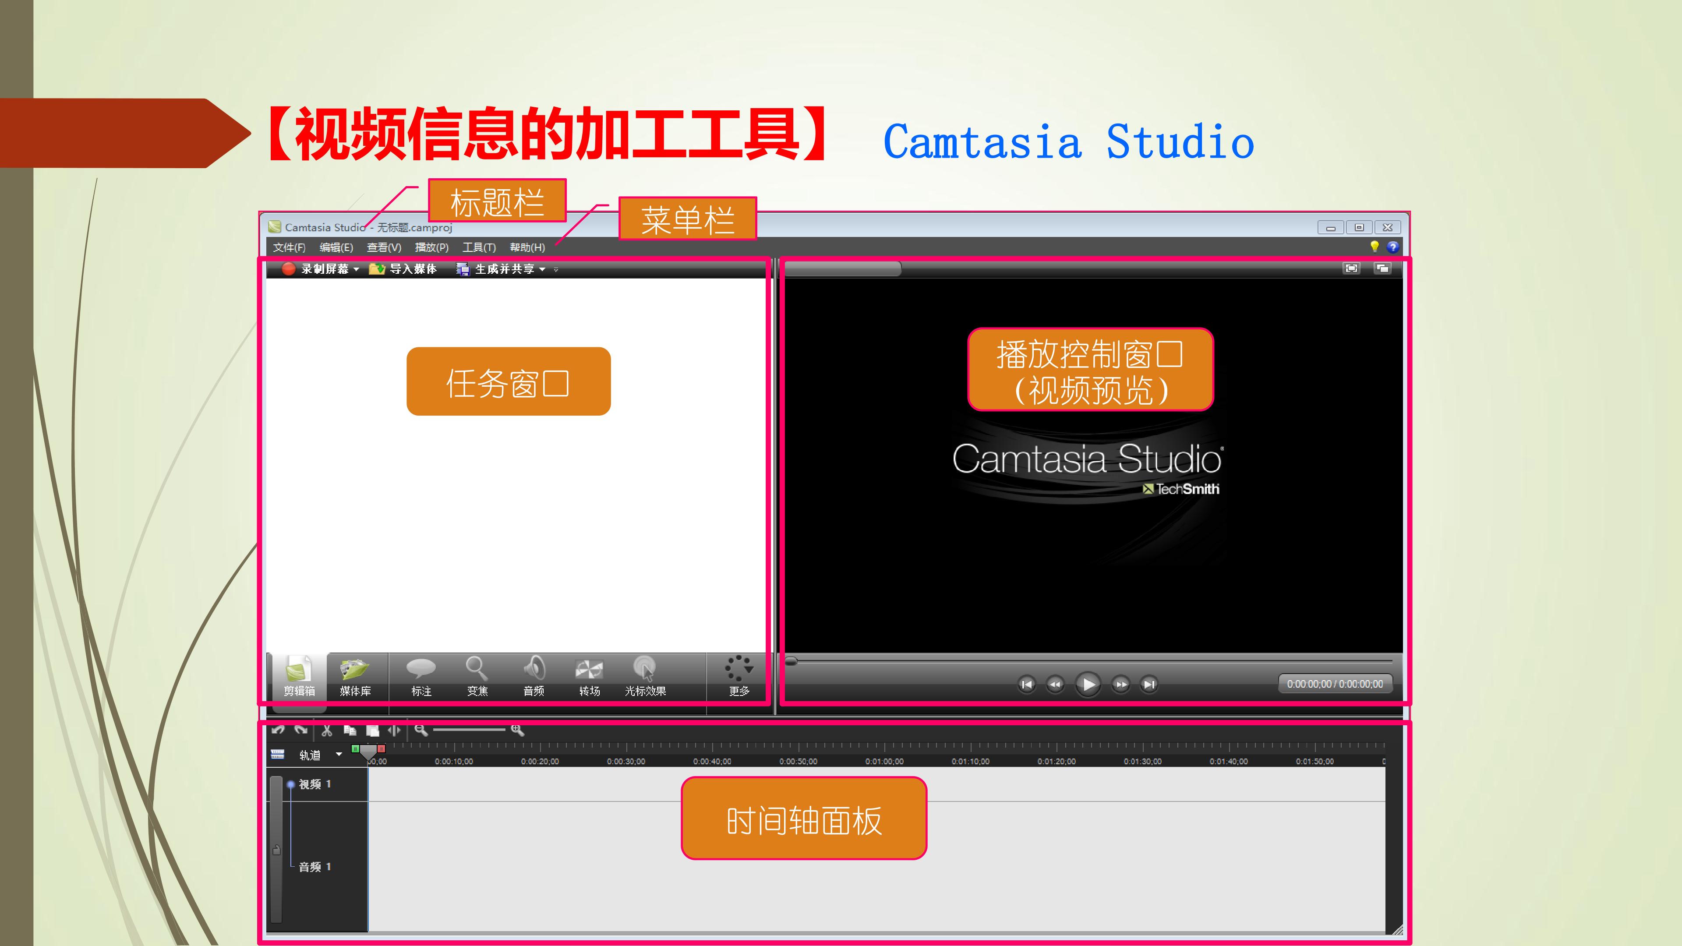The height and width of the screenshot is (946, 1682).
Task: Click the Redo arrow on timeline toolbar
Action: [x=301, y=730]
